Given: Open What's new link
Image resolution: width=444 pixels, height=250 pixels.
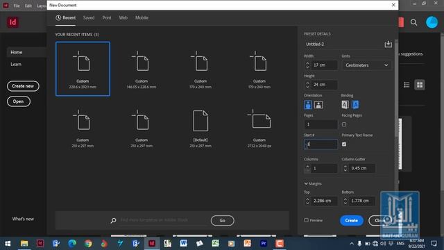Looking at the screenshot, I should 23,219.
